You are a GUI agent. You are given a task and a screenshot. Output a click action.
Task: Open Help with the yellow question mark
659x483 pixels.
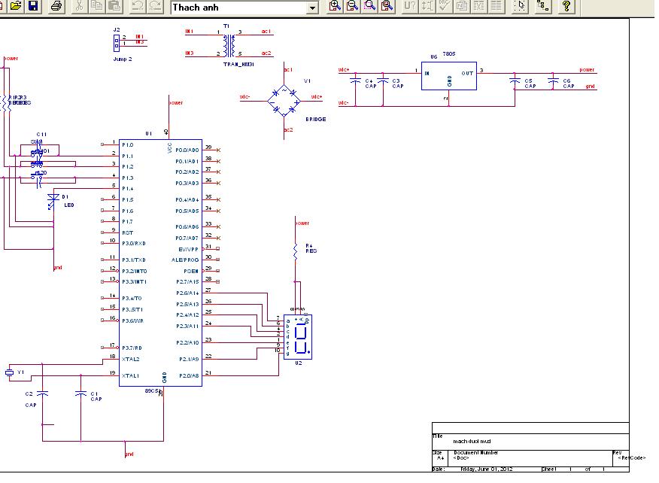click(567, 6)
